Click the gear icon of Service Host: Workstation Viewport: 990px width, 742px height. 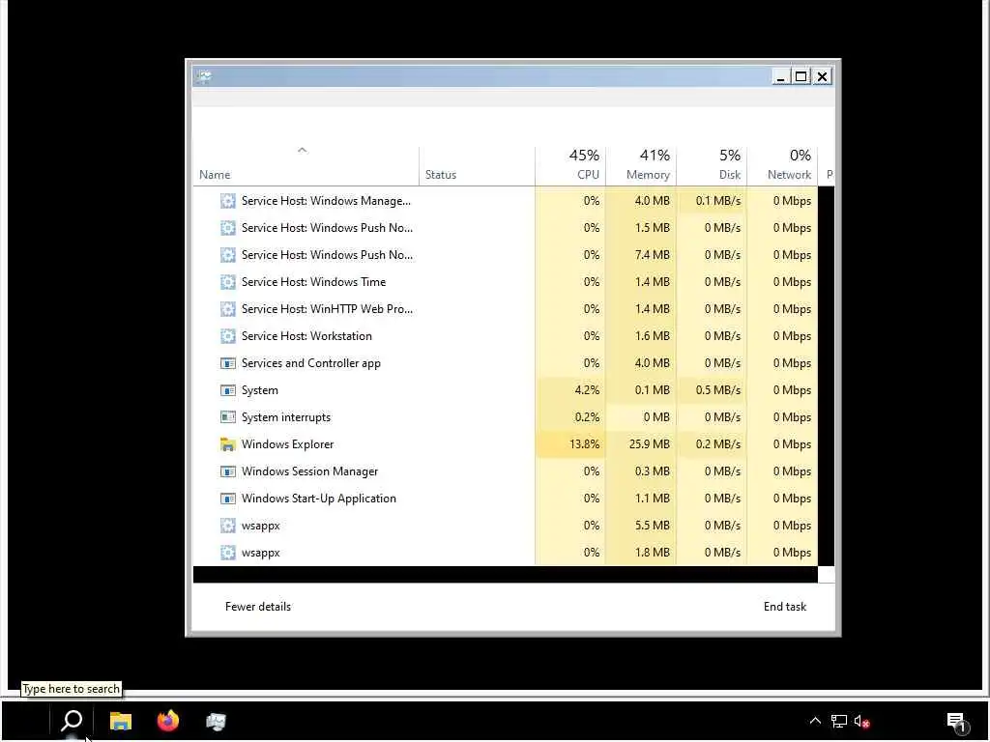point(228,336)
